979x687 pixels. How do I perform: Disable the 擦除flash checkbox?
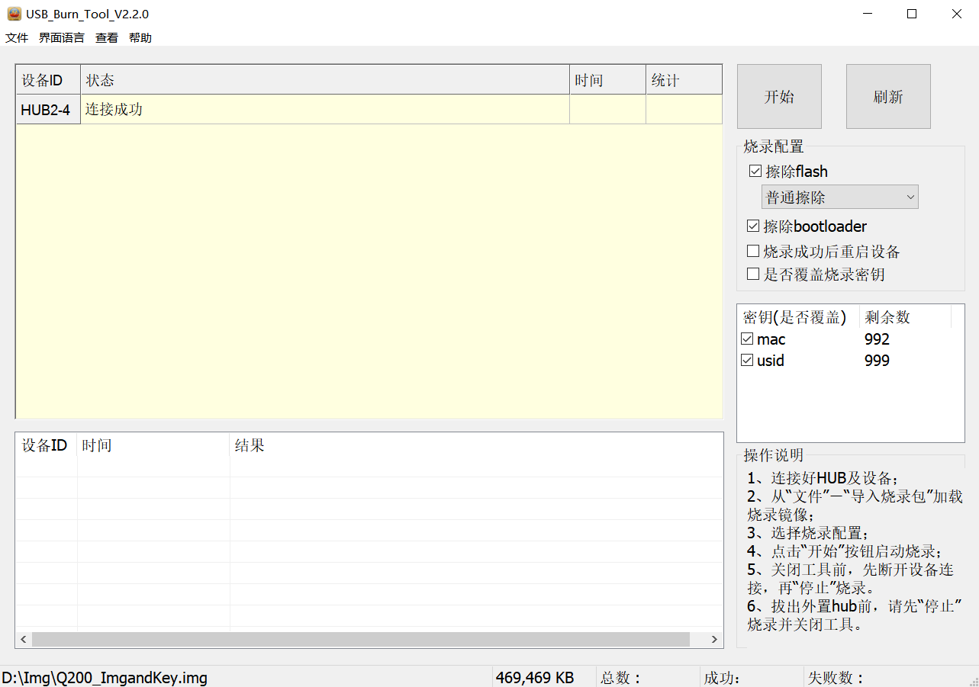pyautogui.click(x=754, y=171)
